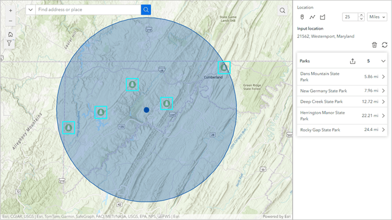This screenshot has height=220, width=392.
Task: Export the Parks results list
Action: [x=353, y=61]
